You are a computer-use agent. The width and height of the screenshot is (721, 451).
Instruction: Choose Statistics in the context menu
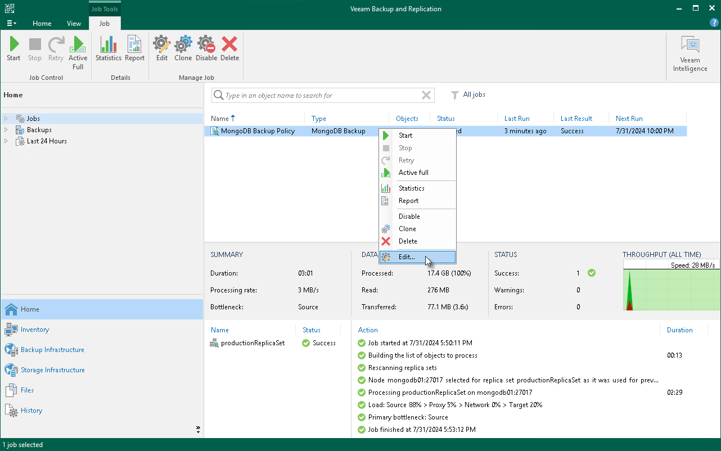[x=417, y=188]
